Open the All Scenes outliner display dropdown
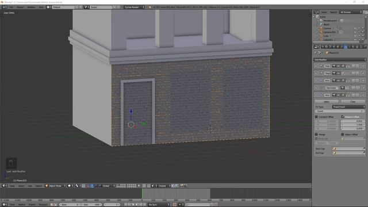Image resolution: width=368 pixels, height=207 pixels. pos(351,12)
